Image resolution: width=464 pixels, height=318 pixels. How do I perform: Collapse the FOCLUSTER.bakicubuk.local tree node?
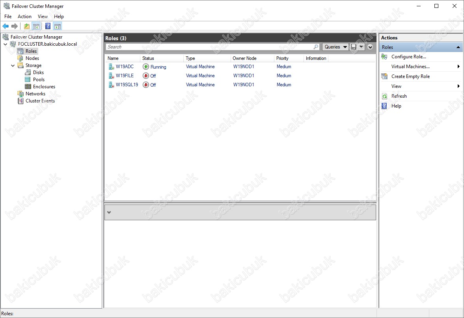click(6, 44)
